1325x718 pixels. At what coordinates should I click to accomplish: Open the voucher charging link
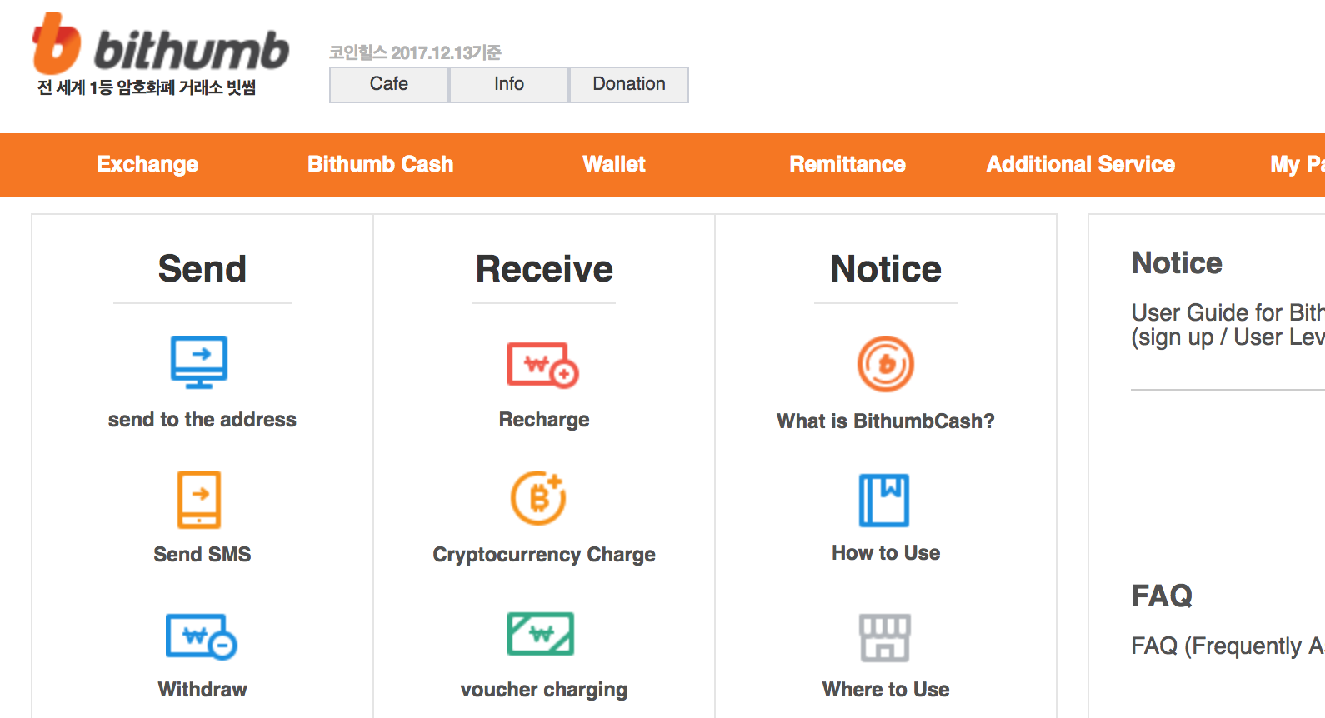[544, 690]
